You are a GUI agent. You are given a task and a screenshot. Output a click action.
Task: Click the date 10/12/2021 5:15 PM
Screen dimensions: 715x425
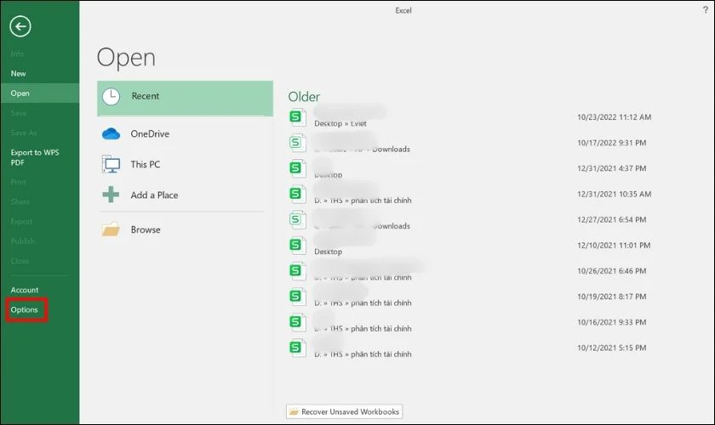[x=611, y=348]
